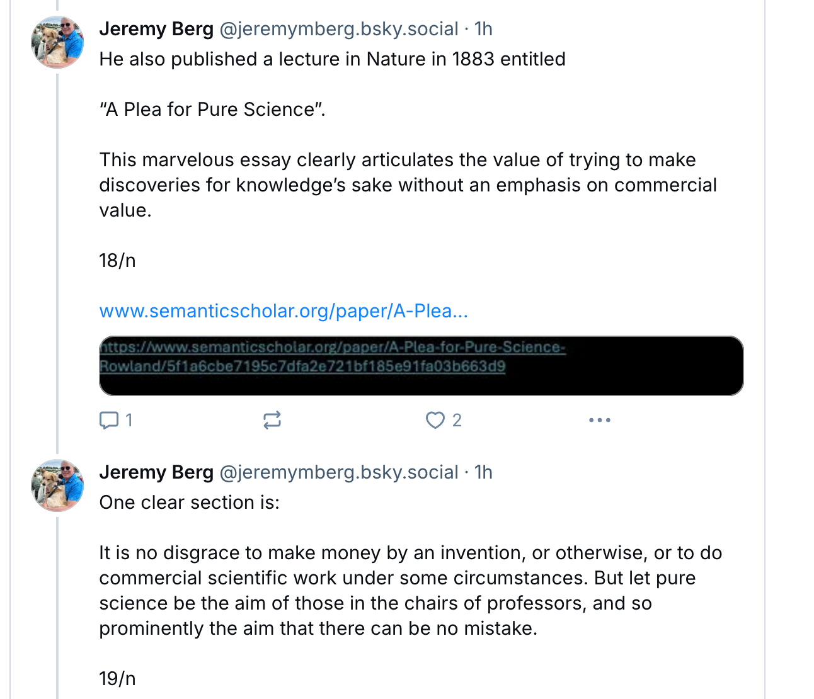This screenshot has width=814, height=699.
Task: Click Jeremy Berg name on second post
Action: (x=156, y=472)
